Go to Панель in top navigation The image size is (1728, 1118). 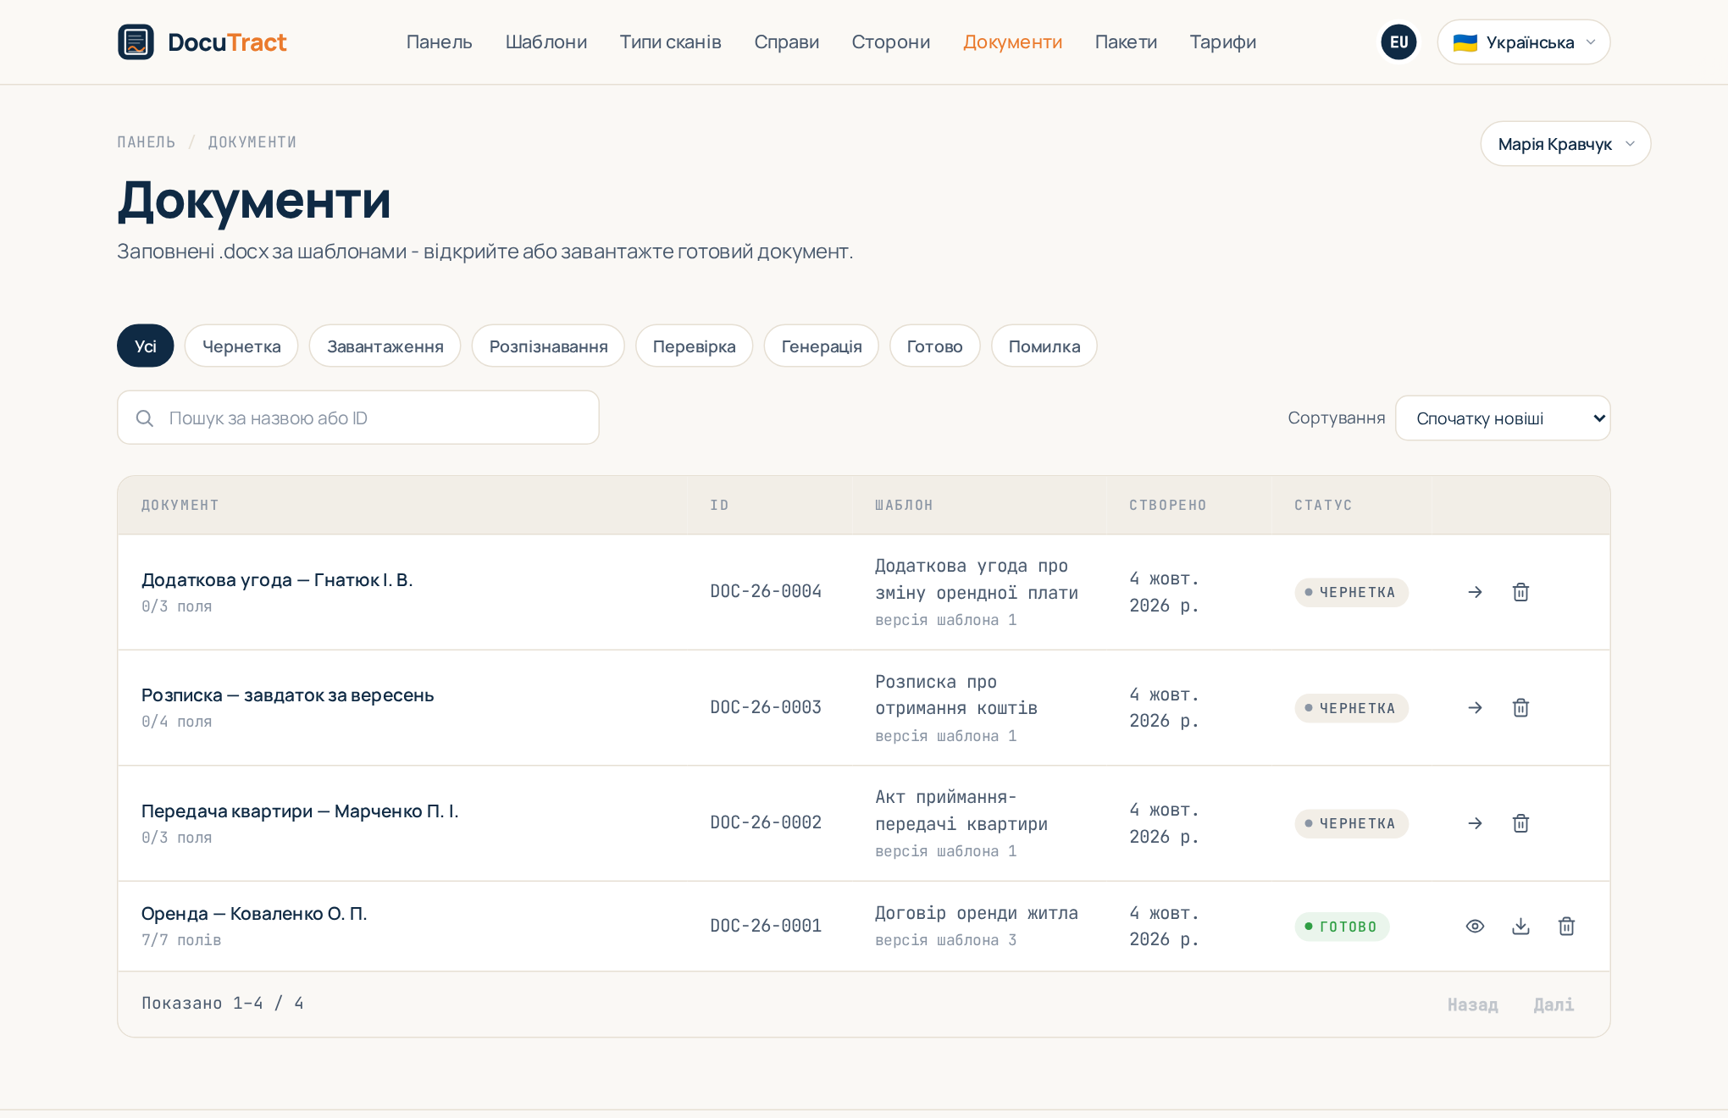pyautogui.click(x=440, y=42)
